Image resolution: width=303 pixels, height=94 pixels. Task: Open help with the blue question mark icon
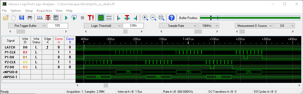(172, 18)
